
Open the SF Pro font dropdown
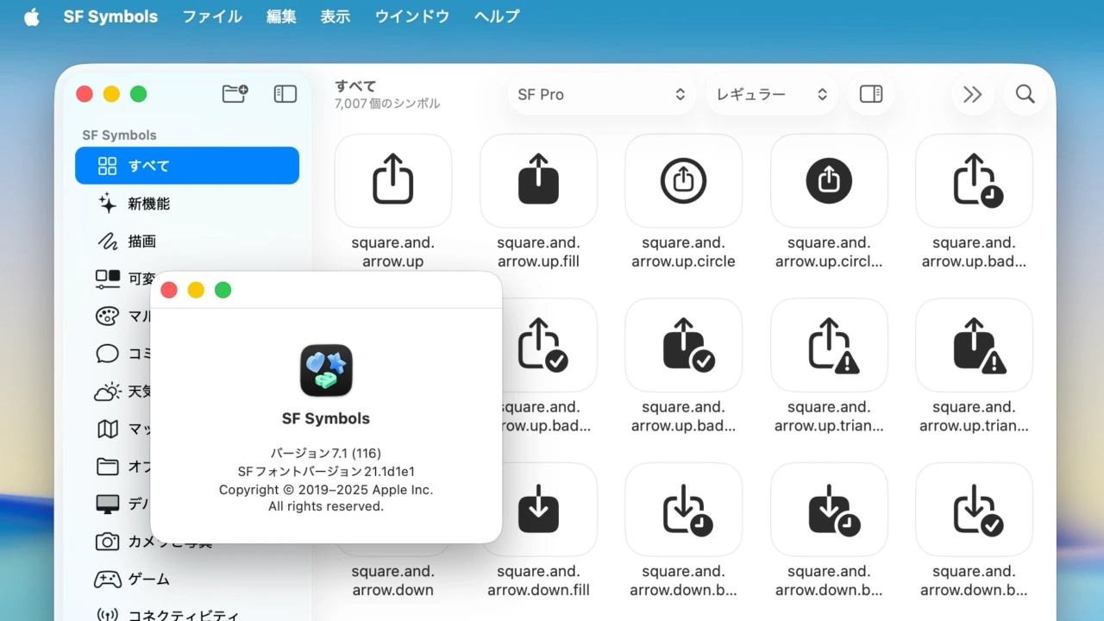coord(601,94)
